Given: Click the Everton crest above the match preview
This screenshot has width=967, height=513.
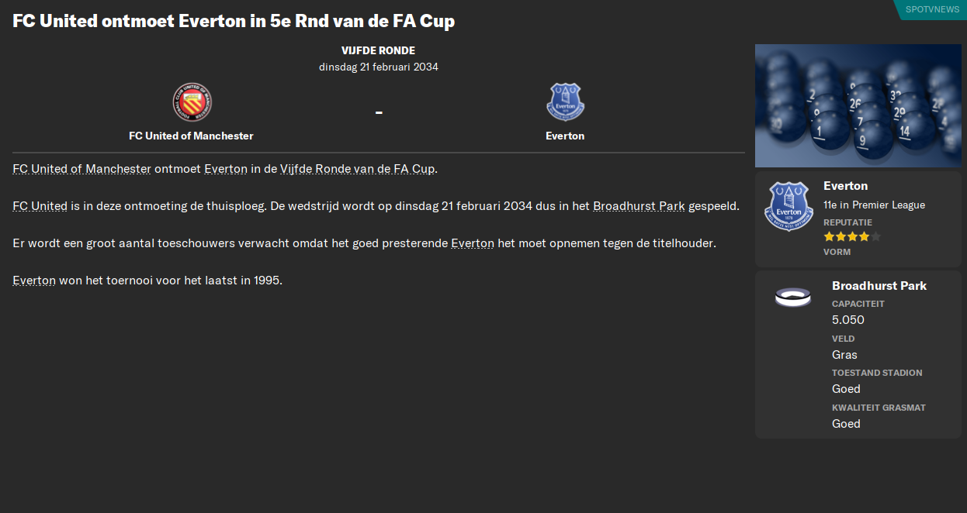Looking at the screenshot, I should (x=564, y=102).
